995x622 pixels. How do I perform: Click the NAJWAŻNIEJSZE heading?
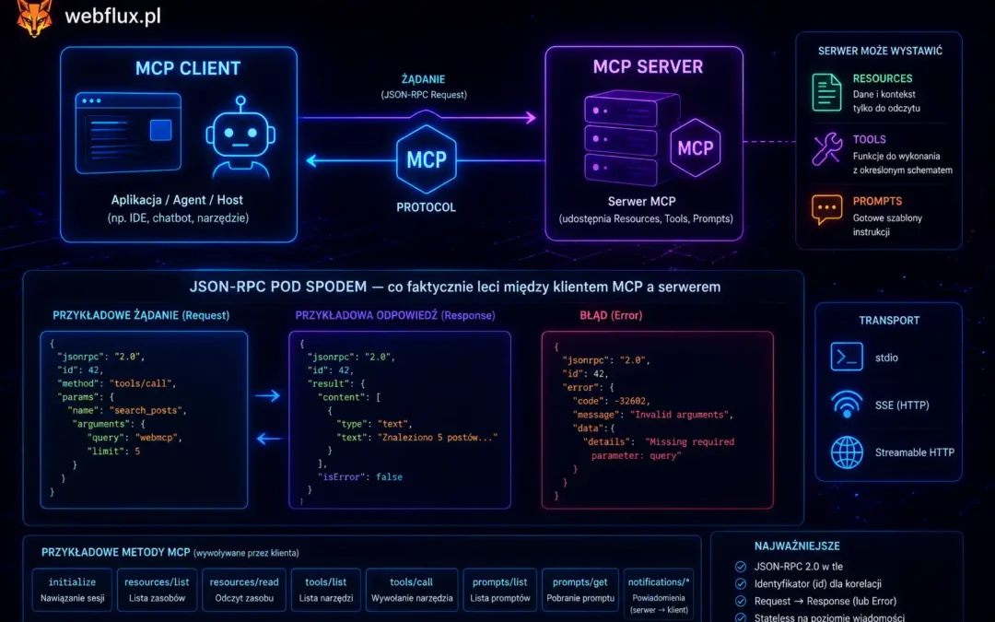pos(797,546)
